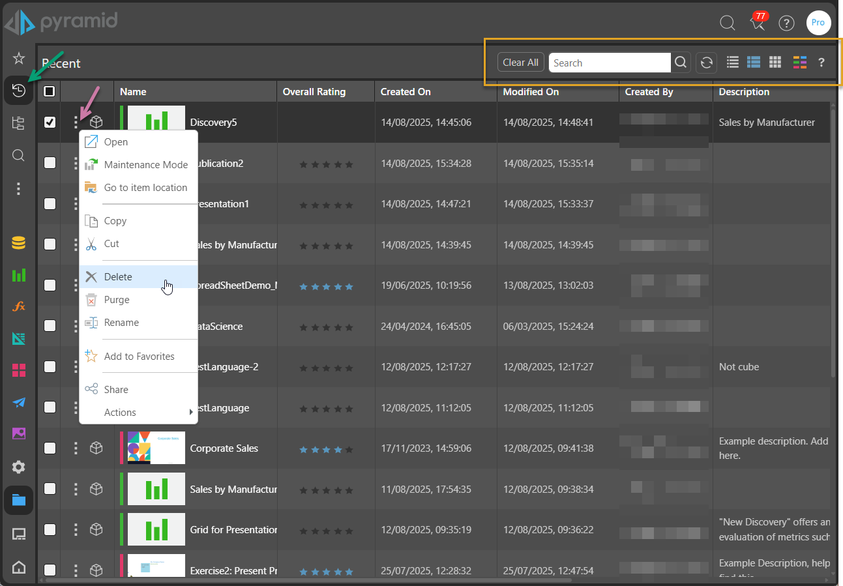
Task: Open three-dot menu for Corporate Sales row
Action: (76, 448)
